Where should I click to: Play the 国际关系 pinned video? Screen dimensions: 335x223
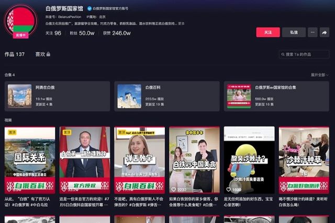pos(30,160)
